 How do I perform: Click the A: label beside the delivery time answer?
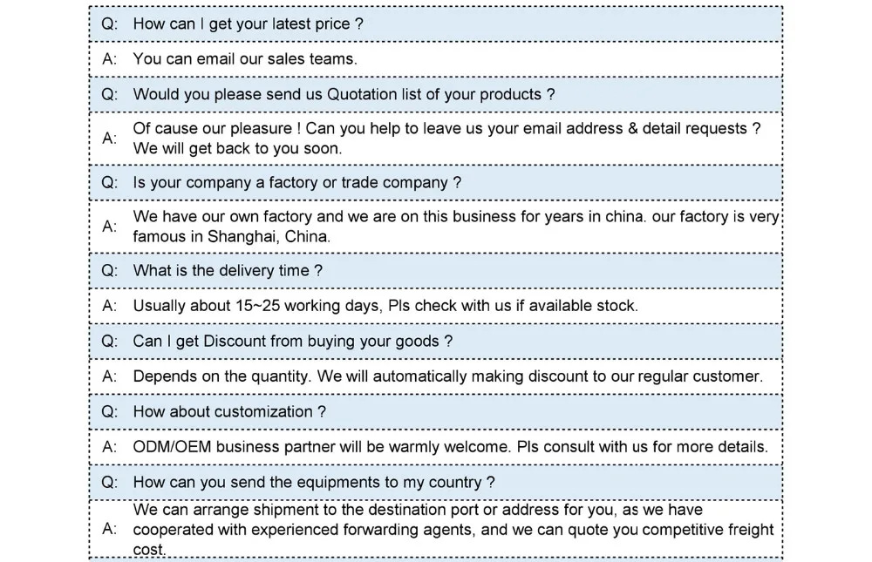click(x=110, y=306)
